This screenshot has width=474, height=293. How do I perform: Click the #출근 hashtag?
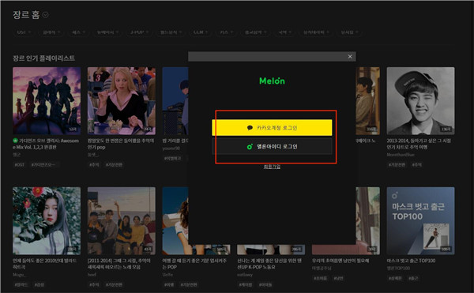413,278
